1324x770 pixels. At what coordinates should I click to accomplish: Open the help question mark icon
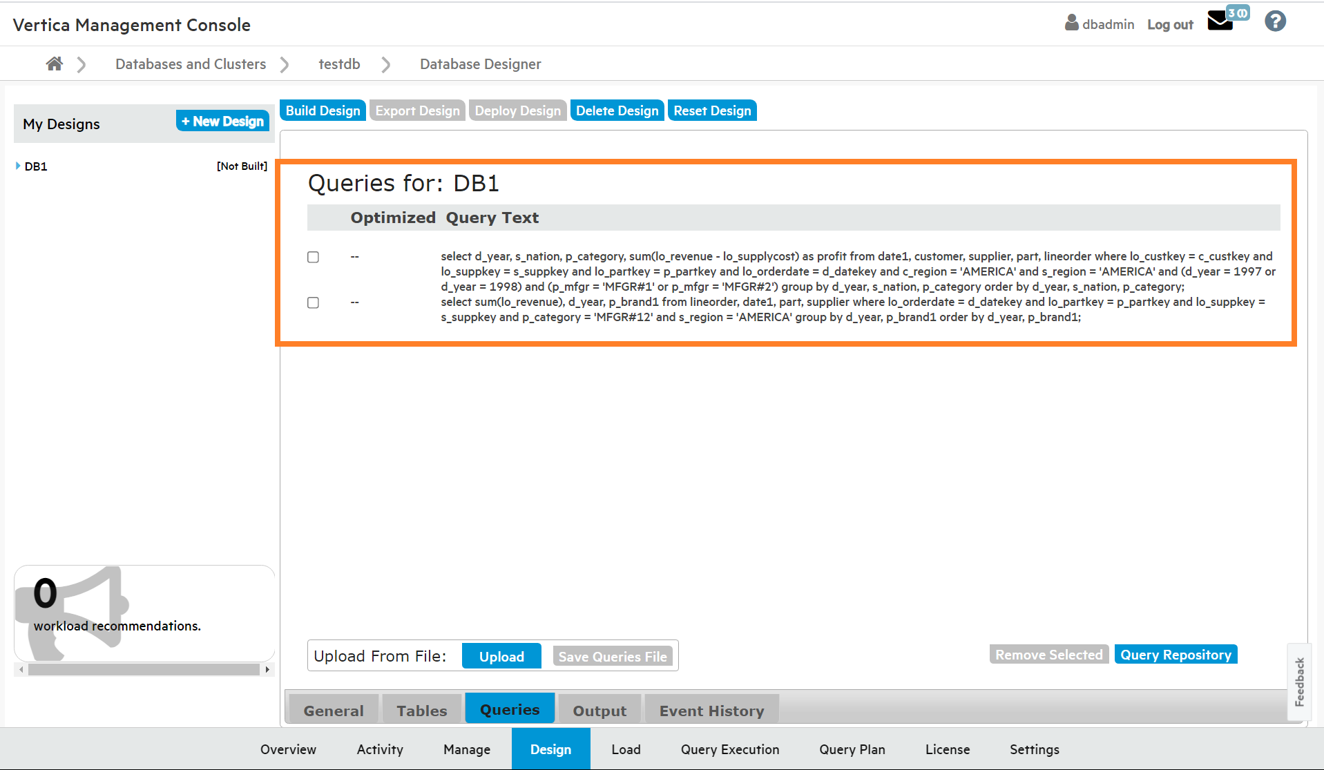tap(1275, 21)
